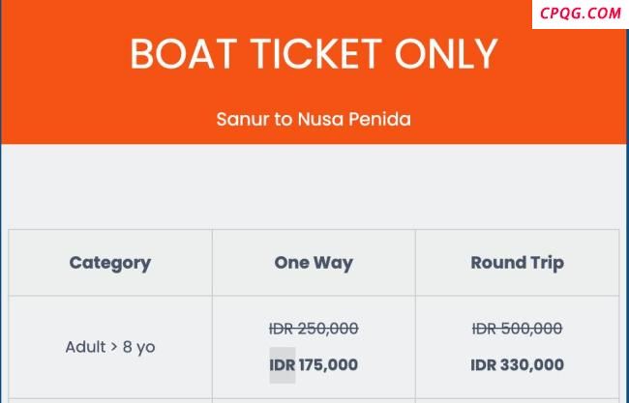Click the One Way column header
Image resolution: width=629 pixels, height=403 pixels.
tap(314, 263)
